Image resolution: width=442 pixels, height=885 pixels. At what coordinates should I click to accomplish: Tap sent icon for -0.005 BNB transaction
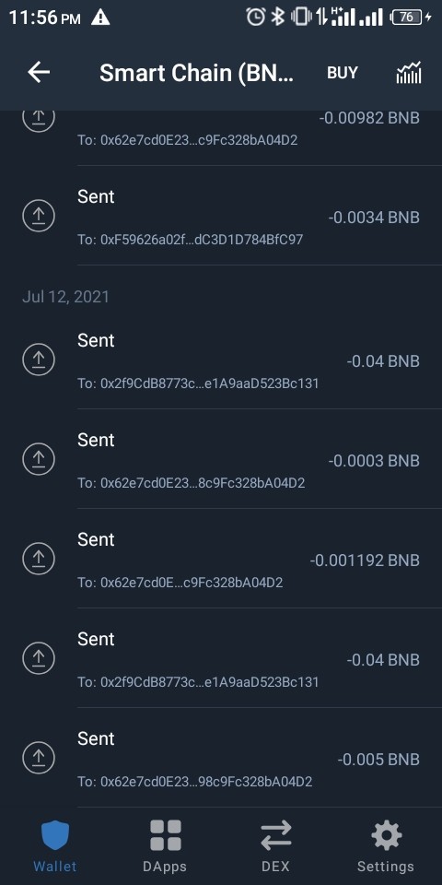pyautogui.click(x=39, y=758)
